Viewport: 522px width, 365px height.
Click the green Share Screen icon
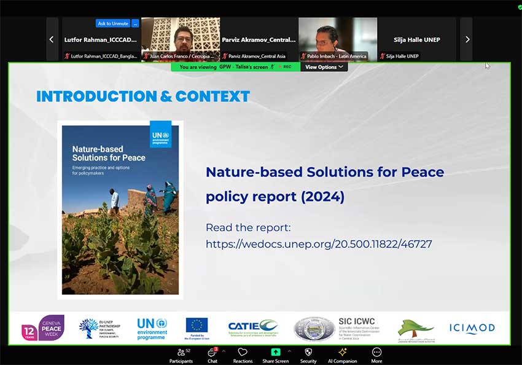coord(275,353)
